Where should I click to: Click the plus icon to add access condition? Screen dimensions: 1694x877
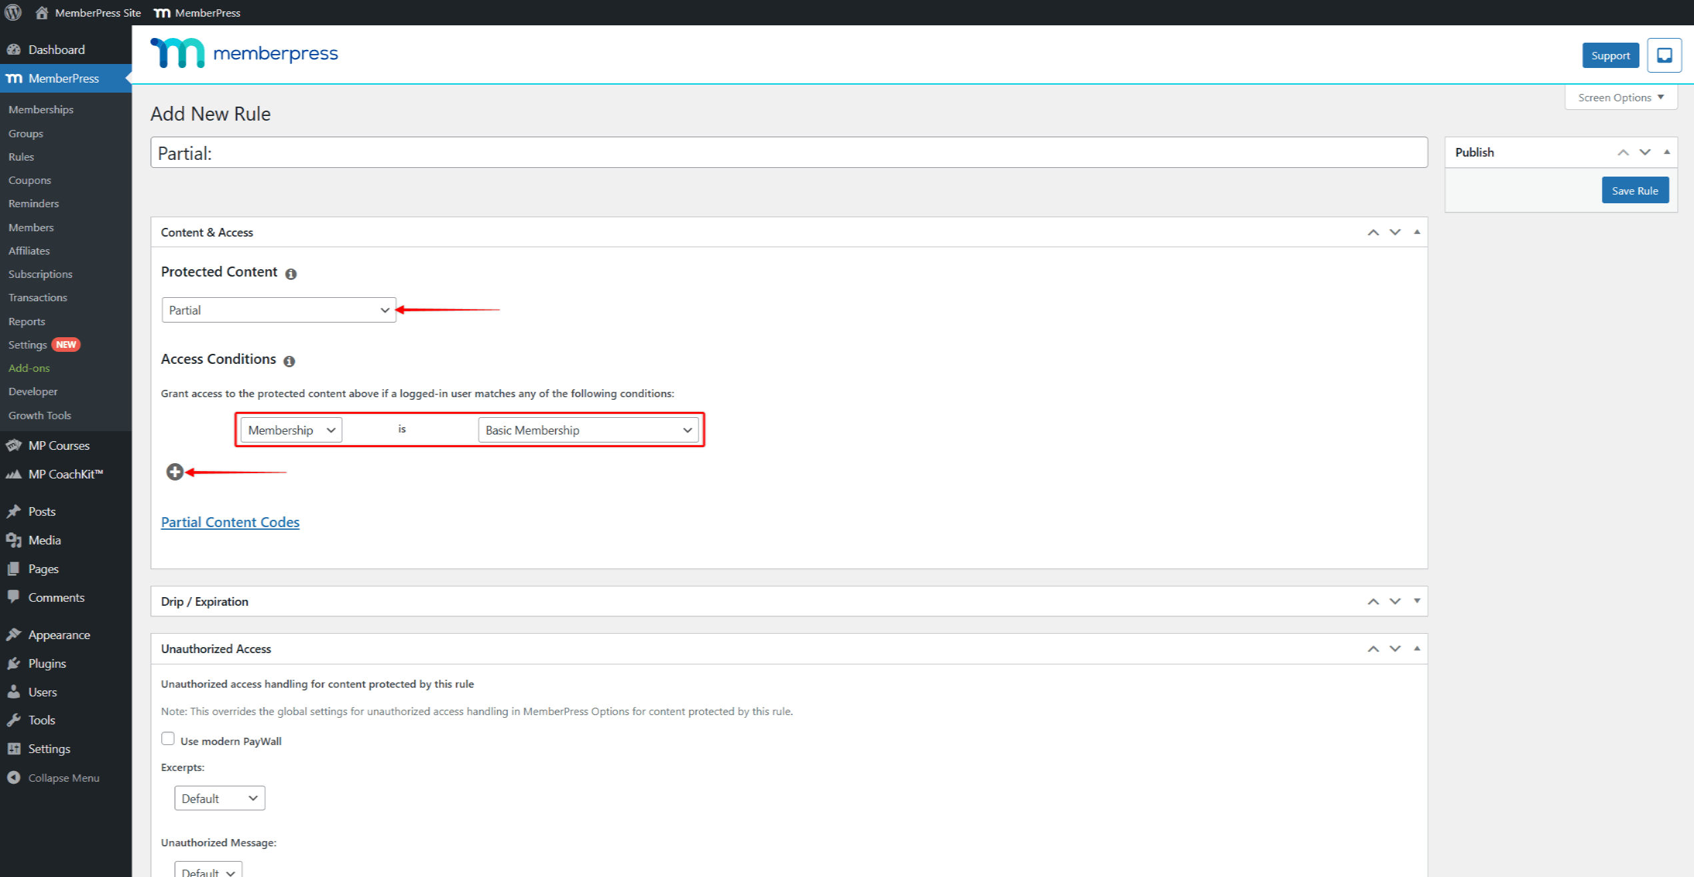(x=175, y=472)
